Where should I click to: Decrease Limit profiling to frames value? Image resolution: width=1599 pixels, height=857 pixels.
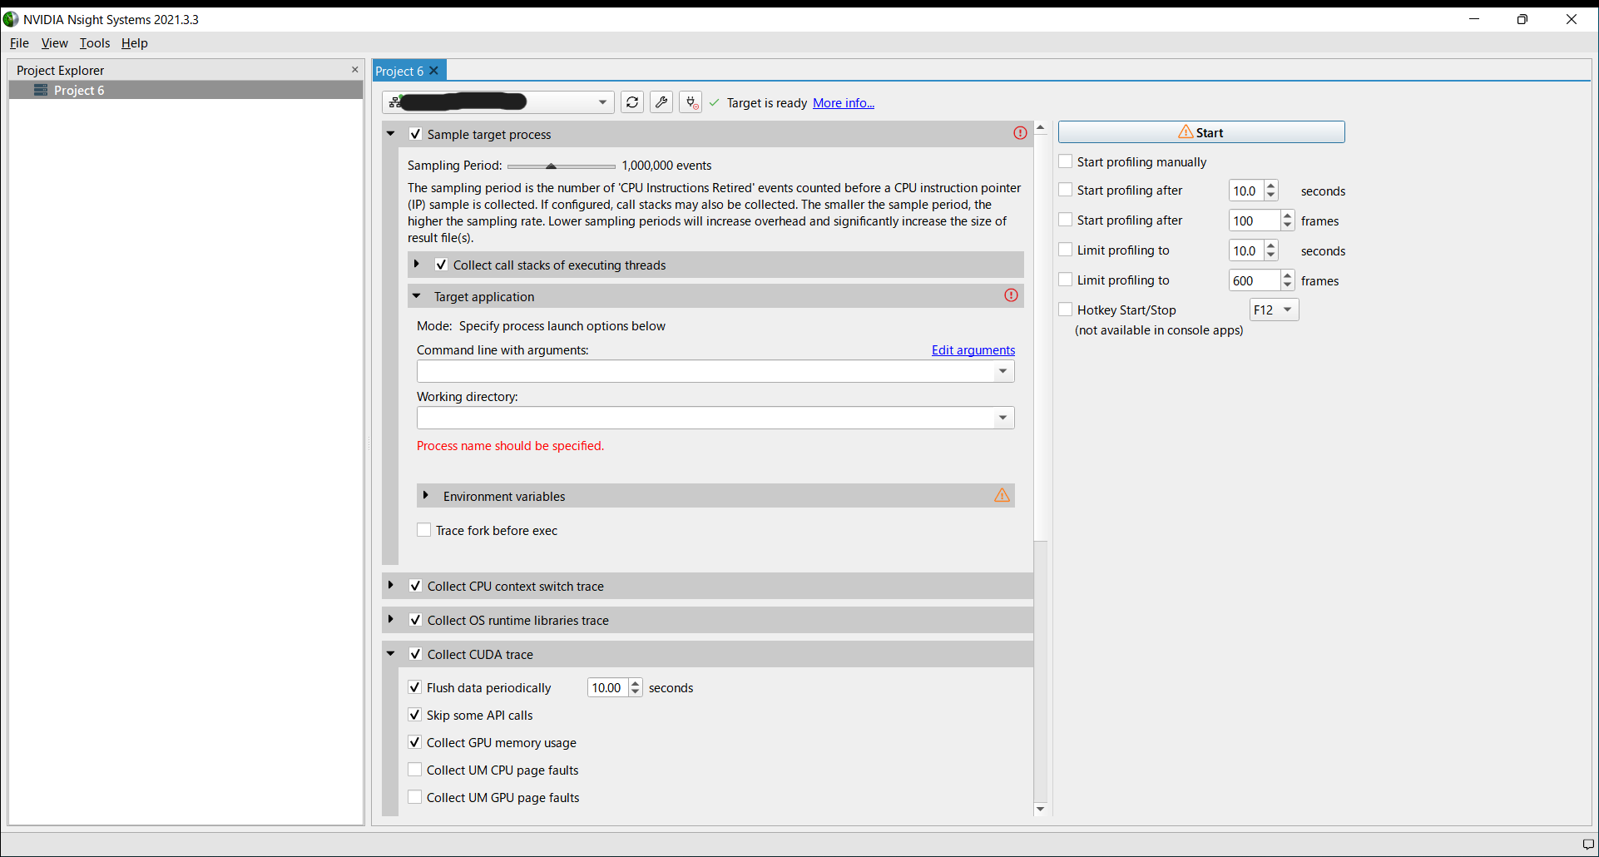pos(1287,285)
